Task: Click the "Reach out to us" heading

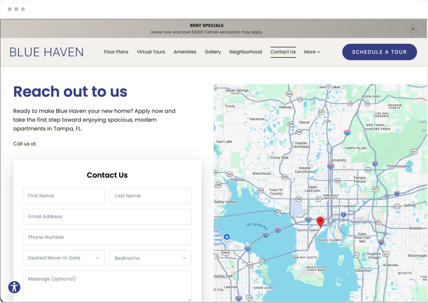Action: (70, 92)
